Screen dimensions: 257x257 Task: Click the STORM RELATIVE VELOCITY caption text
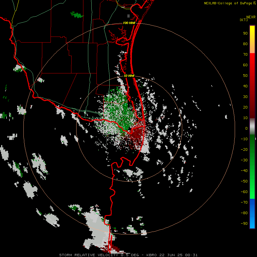(89, 255)
